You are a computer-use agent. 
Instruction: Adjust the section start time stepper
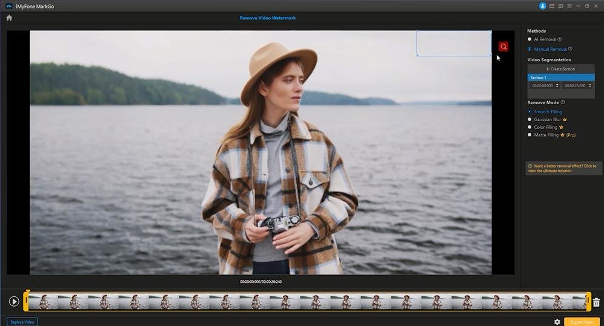click(x=557, y=85)
